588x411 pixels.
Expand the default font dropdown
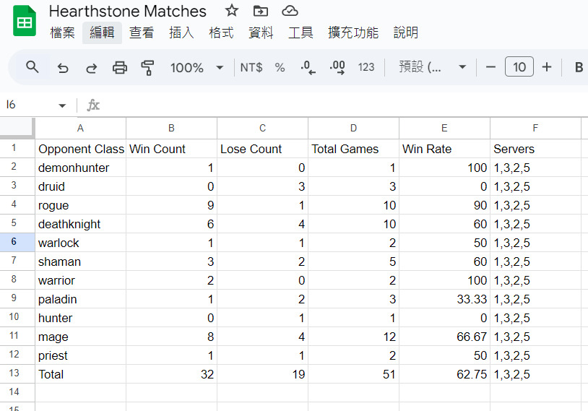pyautogui.click(x=433, y=67)
